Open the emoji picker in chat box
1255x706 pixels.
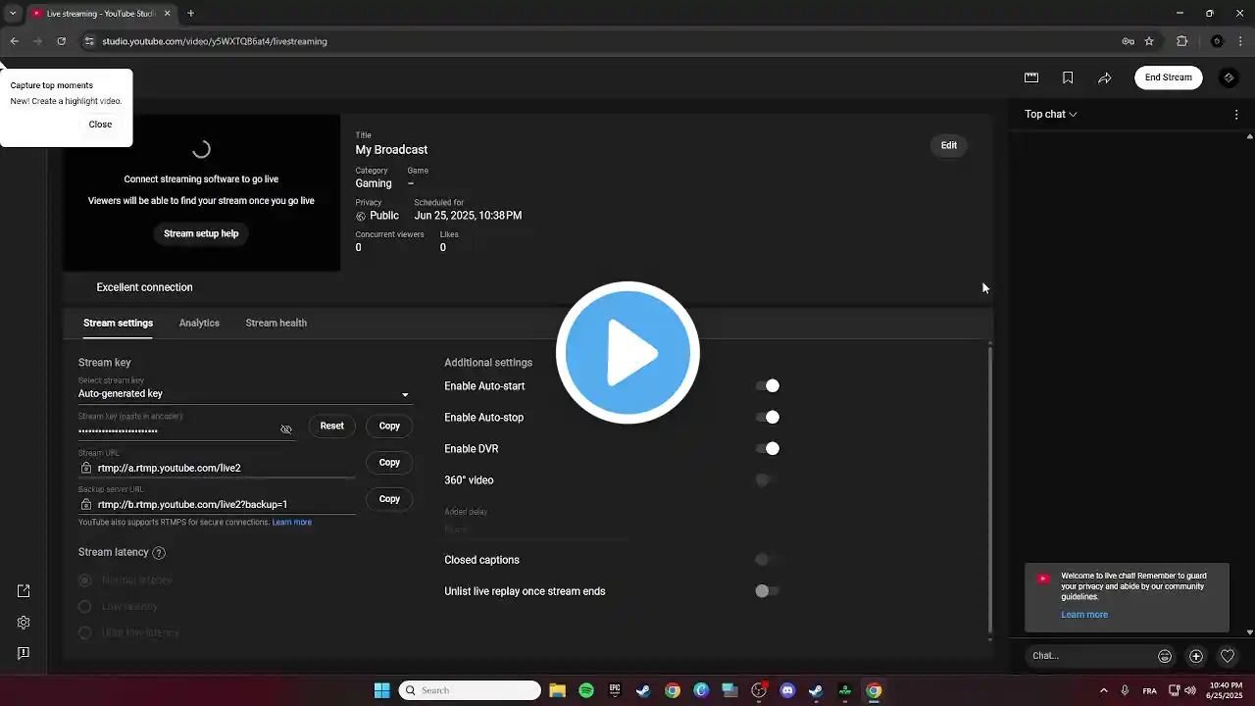pyautogui.click(x=1165, y=656)
